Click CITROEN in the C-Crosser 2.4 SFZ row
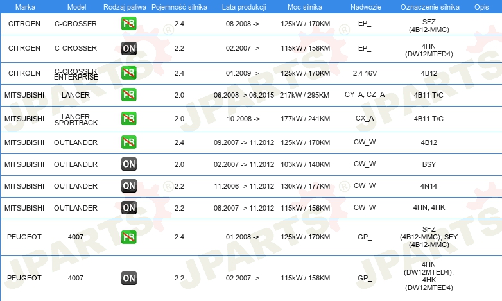 24,24
